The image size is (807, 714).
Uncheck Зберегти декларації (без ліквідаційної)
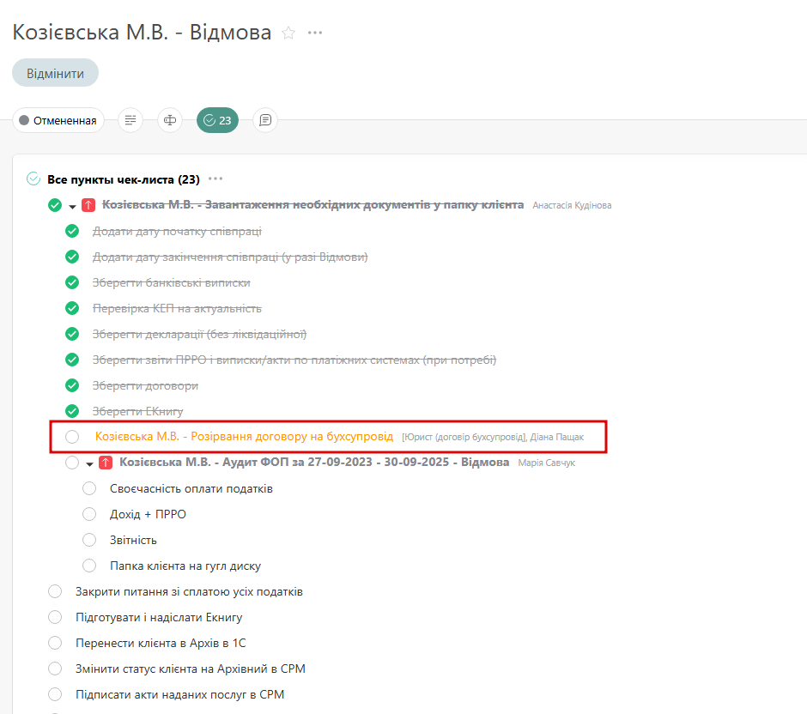coord(72,334)
